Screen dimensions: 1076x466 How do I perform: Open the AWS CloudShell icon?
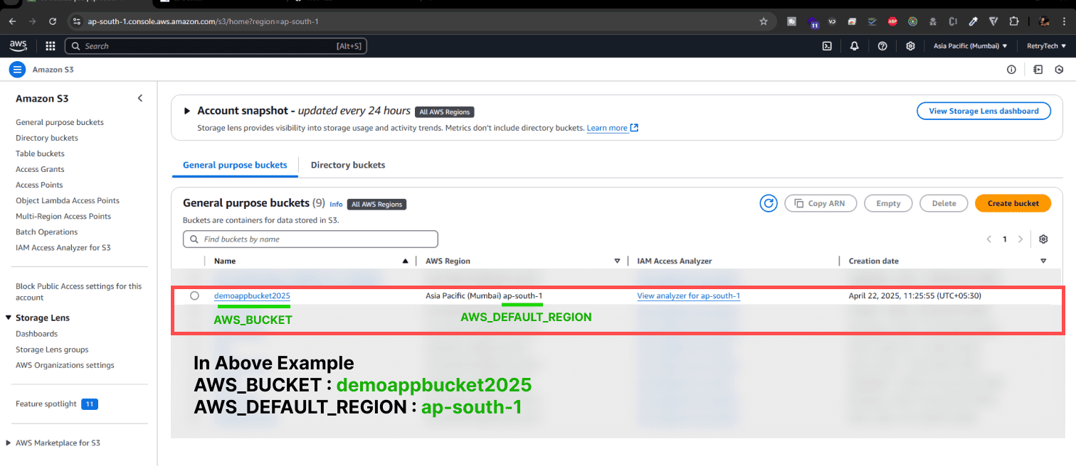[827, 46]
